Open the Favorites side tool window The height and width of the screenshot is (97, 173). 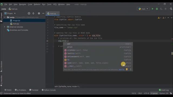pos(1,81)
